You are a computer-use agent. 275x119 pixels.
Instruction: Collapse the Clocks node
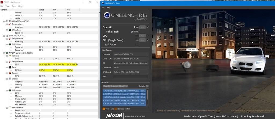(7, 79)
